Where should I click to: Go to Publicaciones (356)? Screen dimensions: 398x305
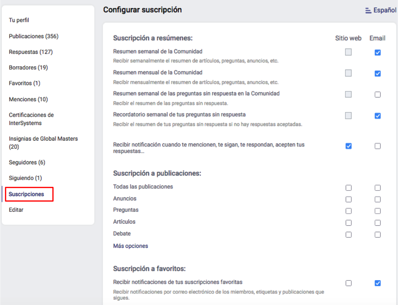click(x=34, y=36)
